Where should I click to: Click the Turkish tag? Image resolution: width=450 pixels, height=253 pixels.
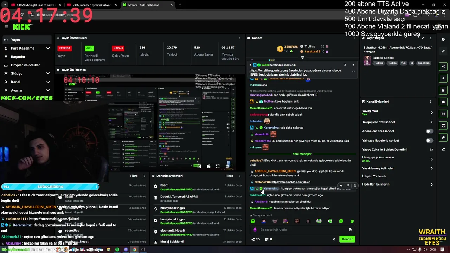(379, 63)
